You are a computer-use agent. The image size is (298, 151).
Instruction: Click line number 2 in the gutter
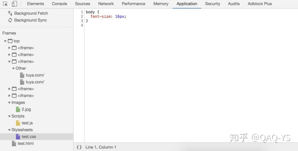click(82, 17)
